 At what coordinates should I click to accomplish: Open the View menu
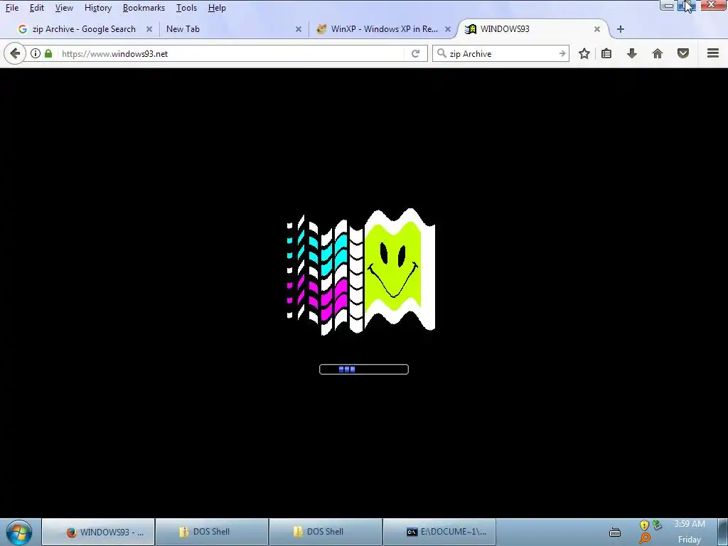[x=64, y=8]
